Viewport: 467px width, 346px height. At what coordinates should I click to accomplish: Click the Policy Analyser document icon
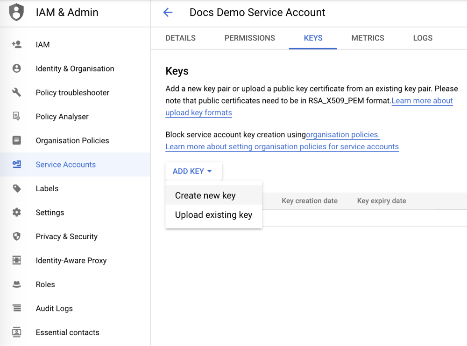pyautogui.click(x=17, y=117)
